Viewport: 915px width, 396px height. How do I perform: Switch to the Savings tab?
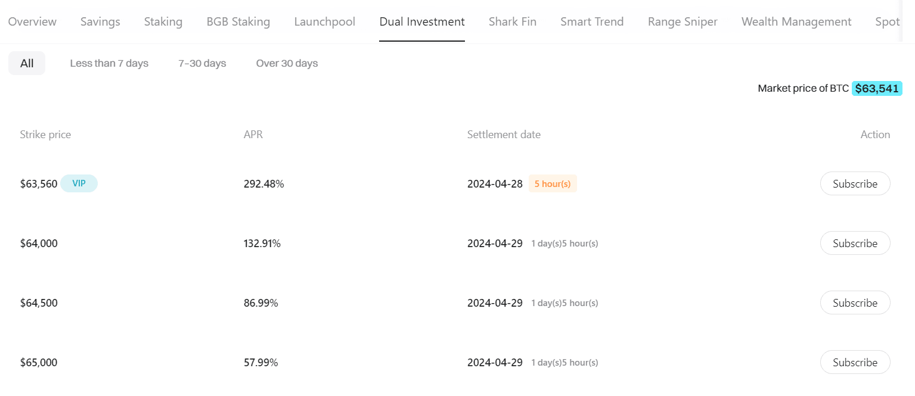pos(100,22)
